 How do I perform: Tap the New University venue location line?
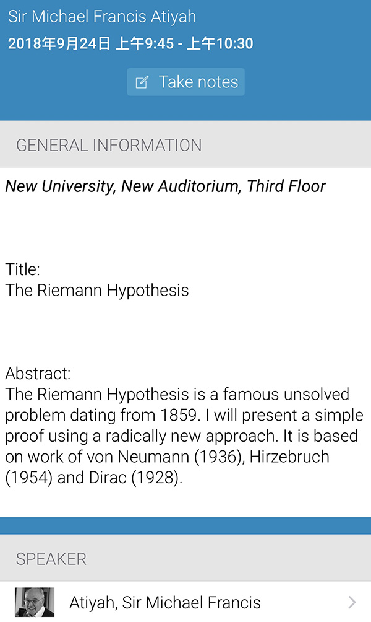[x=166, y=186]
